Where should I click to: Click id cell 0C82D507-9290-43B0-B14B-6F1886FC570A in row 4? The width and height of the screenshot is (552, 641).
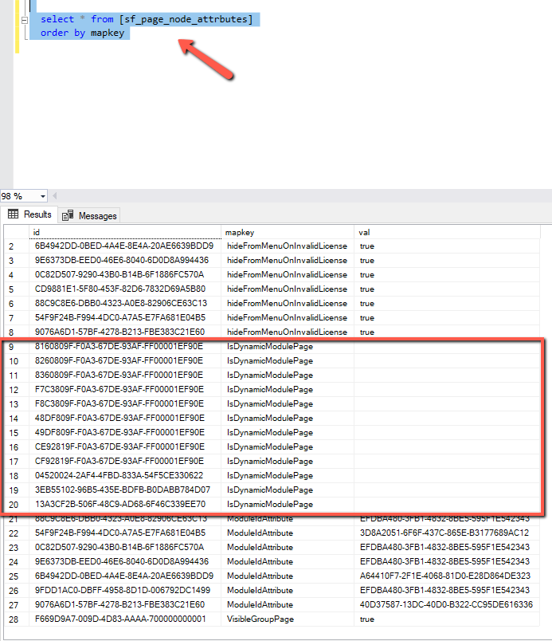pos(125,275)
